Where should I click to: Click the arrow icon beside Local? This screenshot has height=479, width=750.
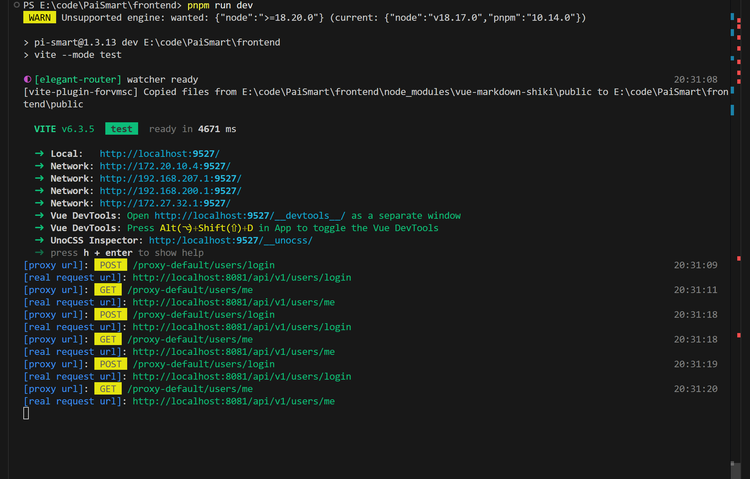tap(39, 153)
